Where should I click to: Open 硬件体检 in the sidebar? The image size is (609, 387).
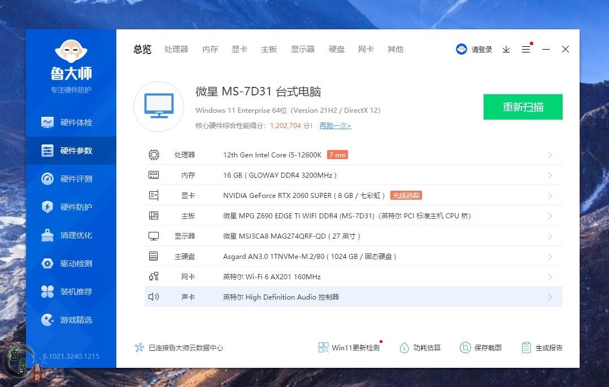pos(71,122)
